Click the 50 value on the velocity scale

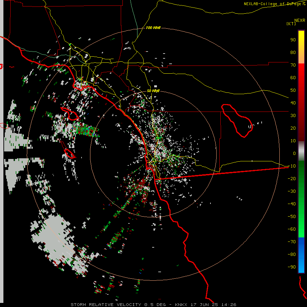[293, 90]
